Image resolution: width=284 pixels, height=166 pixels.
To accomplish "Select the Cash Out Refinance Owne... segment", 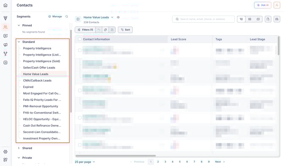I will (x=42, y=126).
